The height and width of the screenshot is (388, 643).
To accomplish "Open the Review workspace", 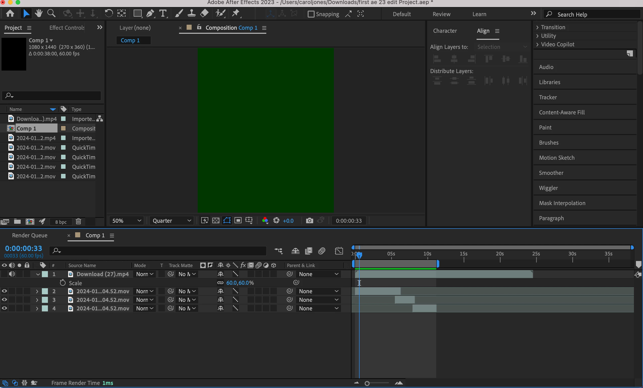I will (x=441, y=14).
